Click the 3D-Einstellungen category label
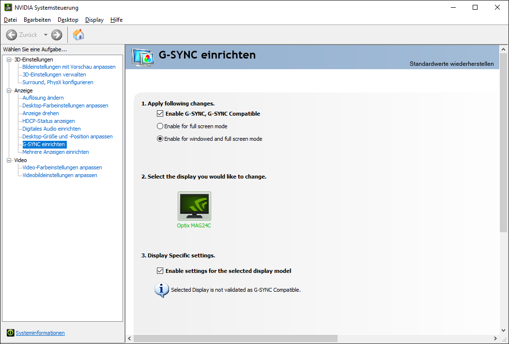This screenshot has height=344, width=509. 33,60
